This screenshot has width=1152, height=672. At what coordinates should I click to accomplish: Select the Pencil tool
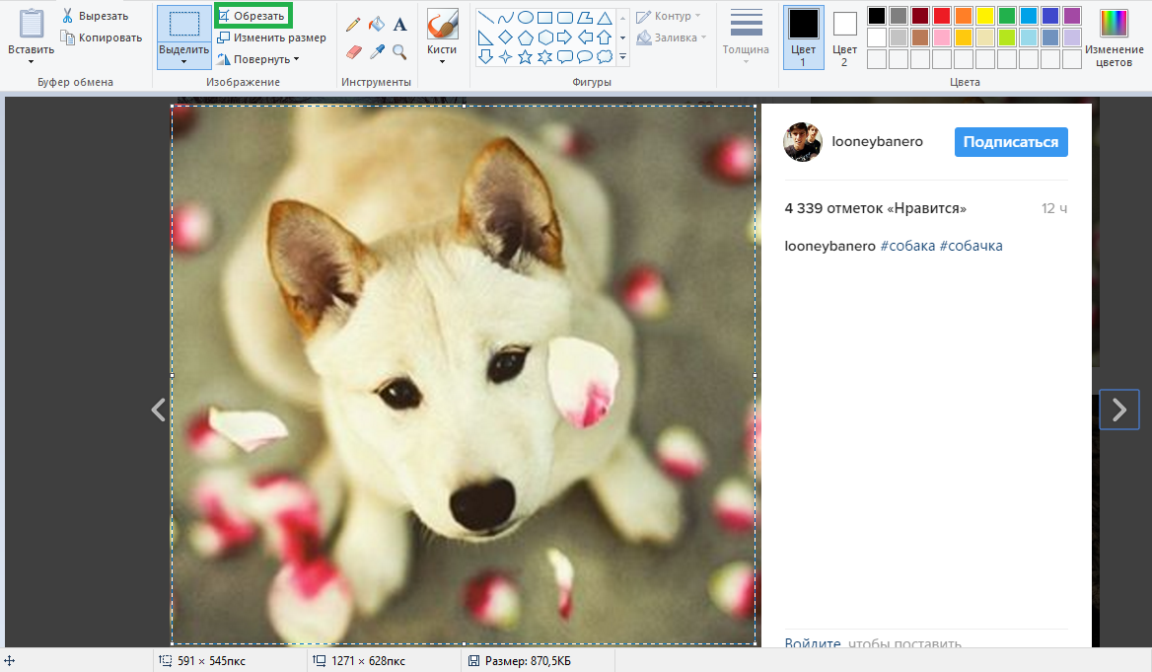point(353,25)
